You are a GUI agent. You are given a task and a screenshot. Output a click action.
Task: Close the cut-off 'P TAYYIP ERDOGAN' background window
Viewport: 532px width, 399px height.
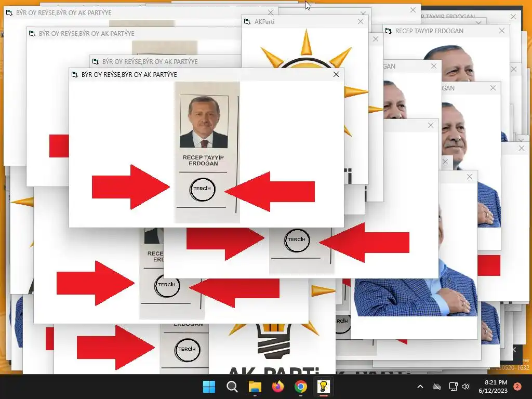513,16
